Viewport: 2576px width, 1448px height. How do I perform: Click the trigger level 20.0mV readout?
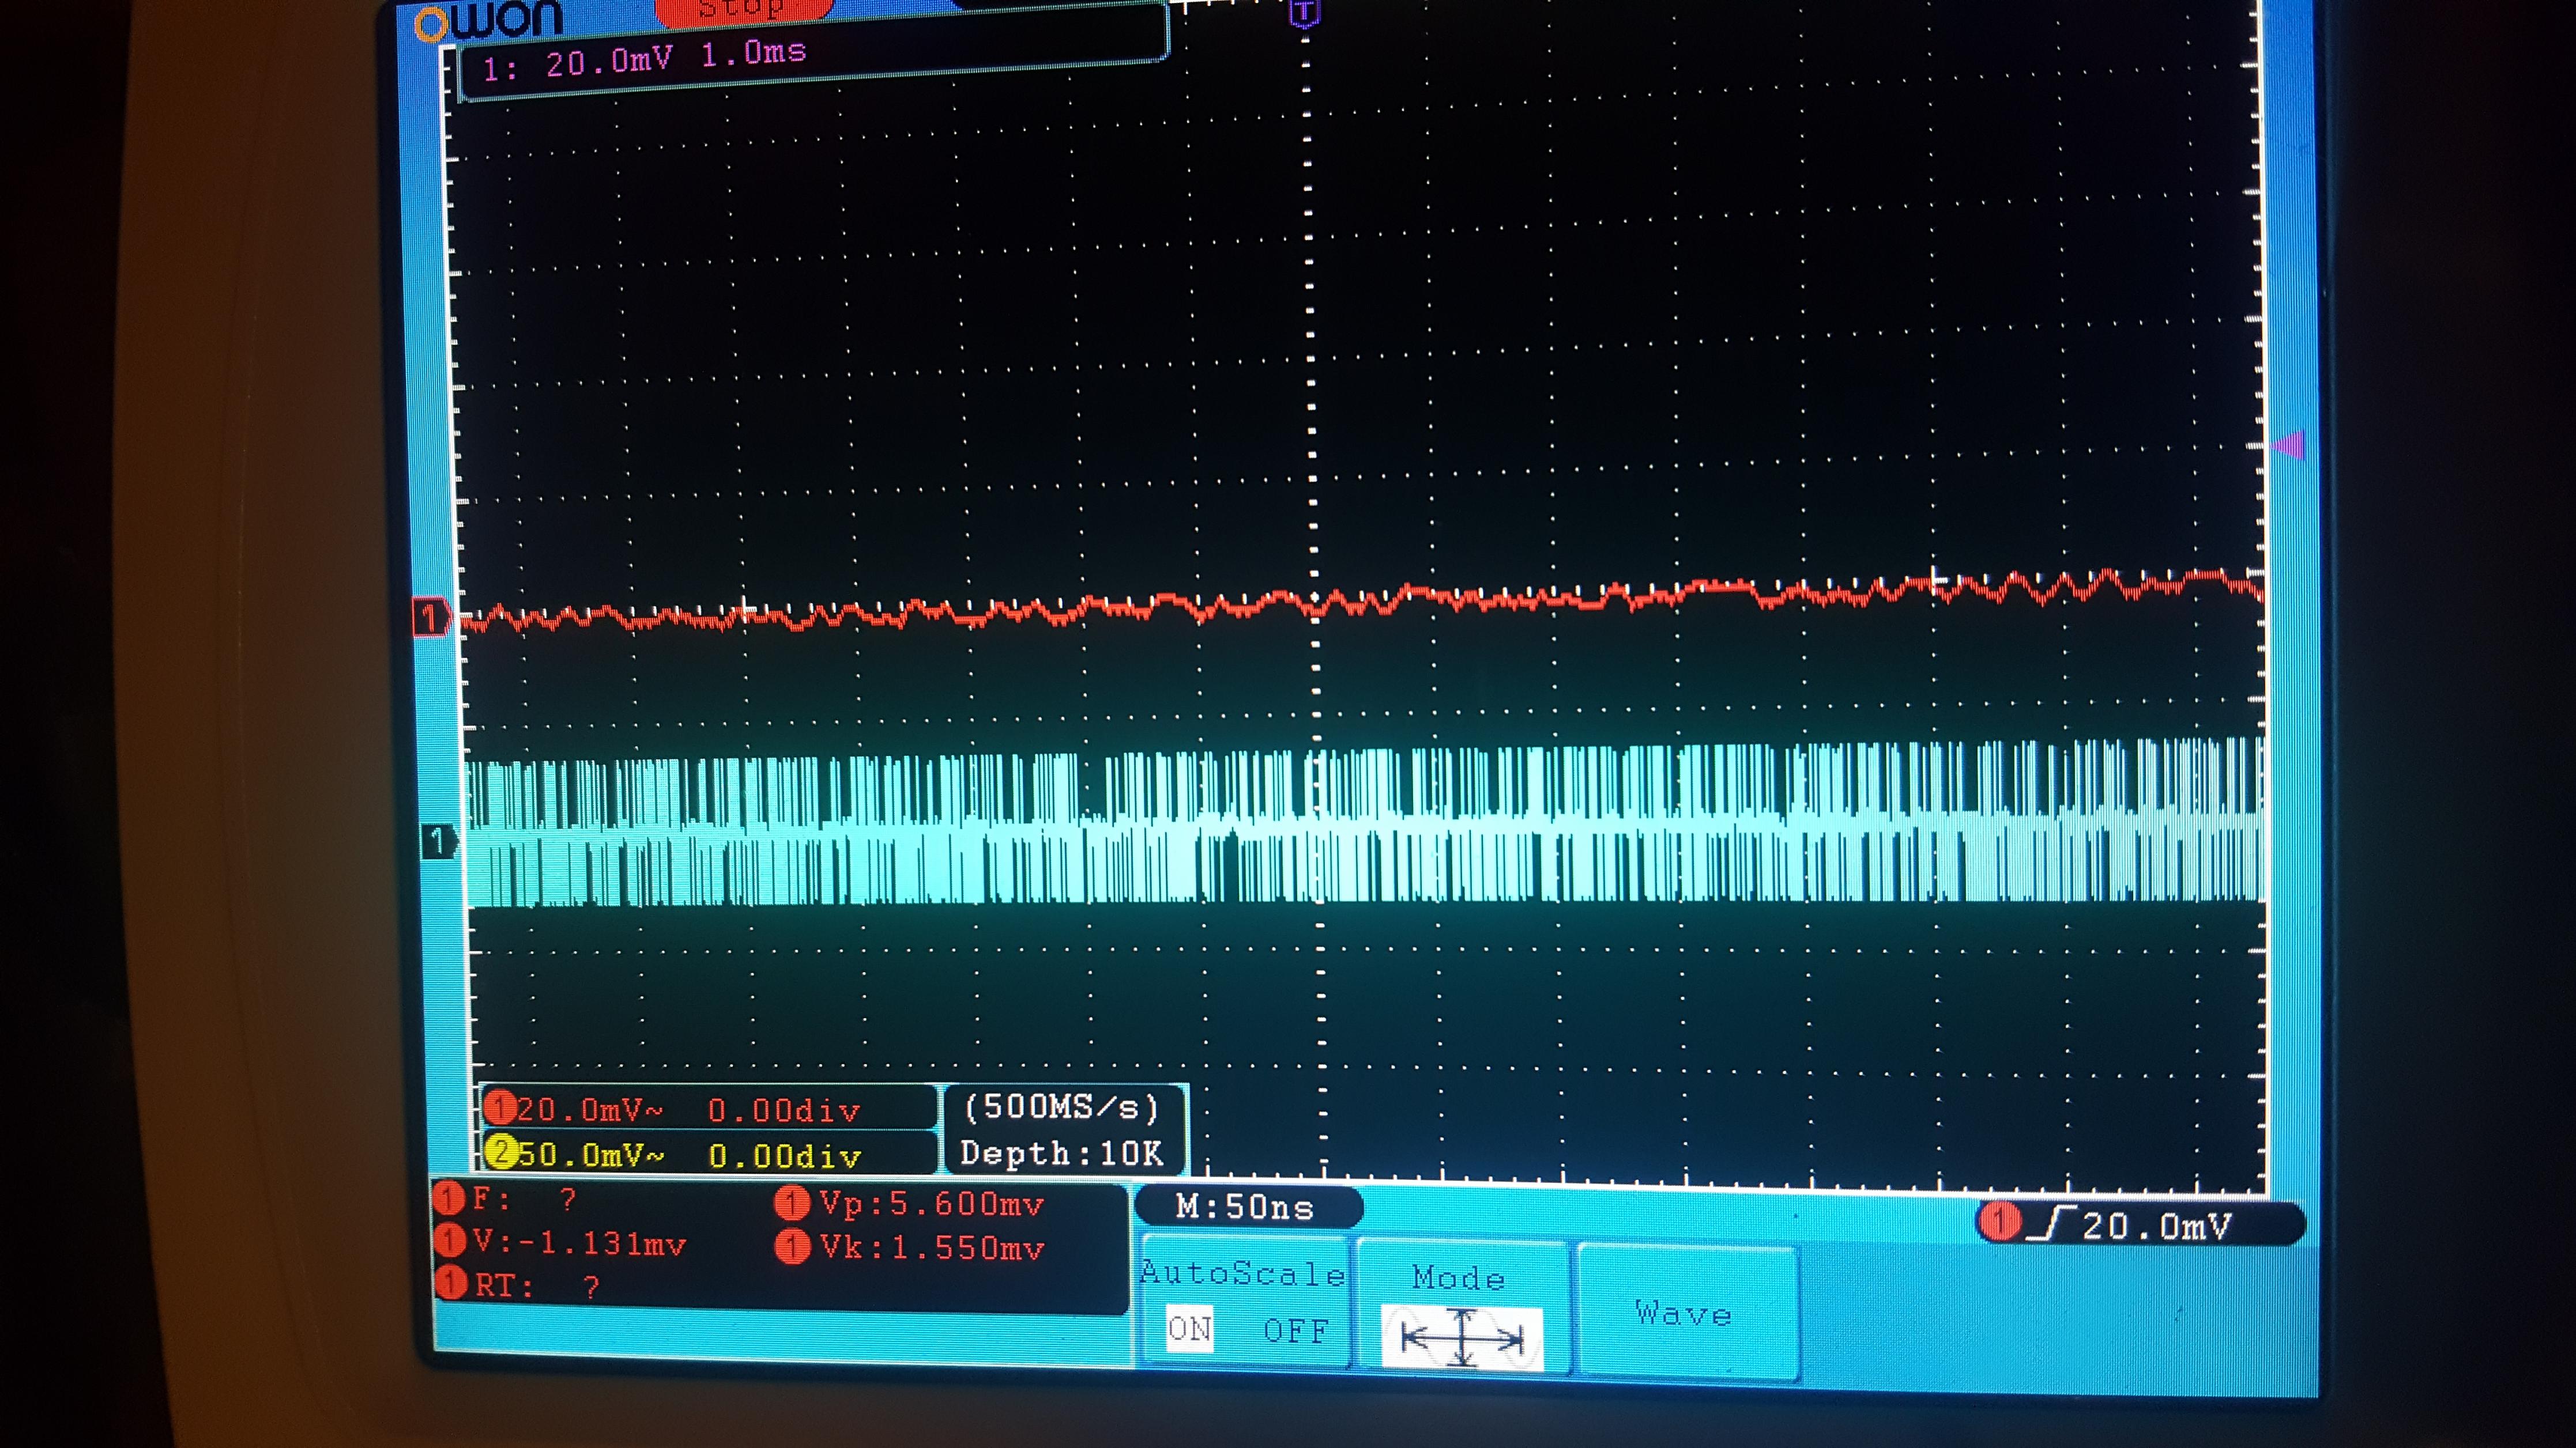(x=2157, y=1226)
